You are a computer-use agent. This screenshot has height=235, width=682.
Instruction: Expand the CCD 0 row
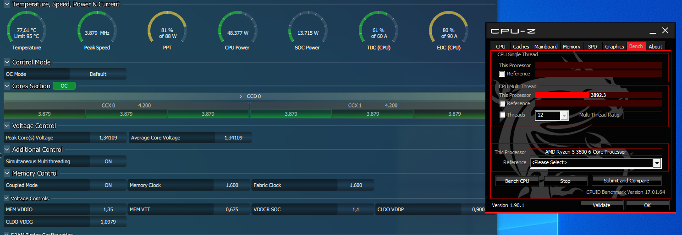point(241,96)
